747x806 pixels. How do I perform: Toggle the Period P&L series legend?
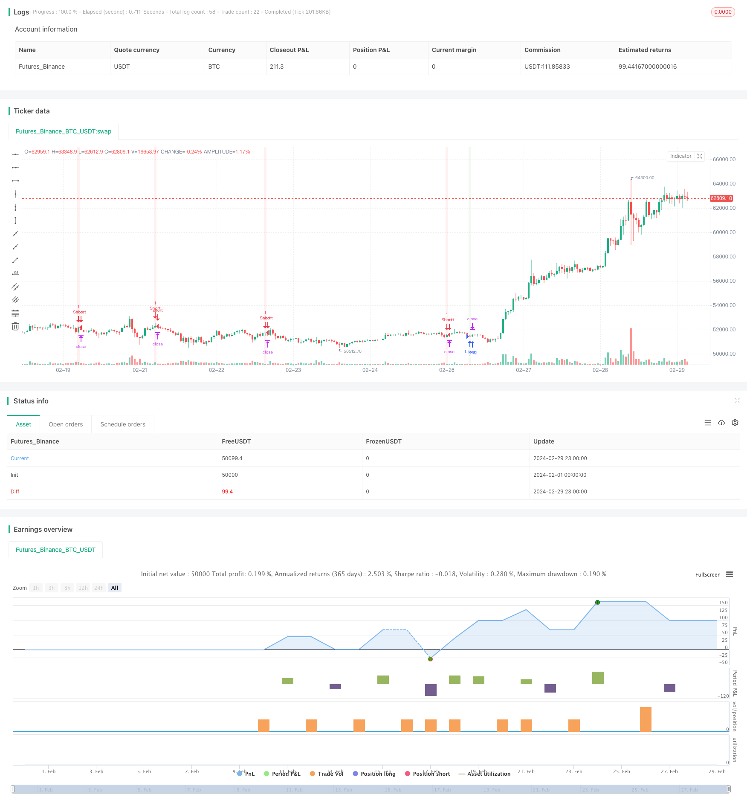pos(282,774)
